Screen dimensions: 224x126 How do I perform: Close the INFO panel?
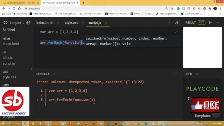pos(197,74)
